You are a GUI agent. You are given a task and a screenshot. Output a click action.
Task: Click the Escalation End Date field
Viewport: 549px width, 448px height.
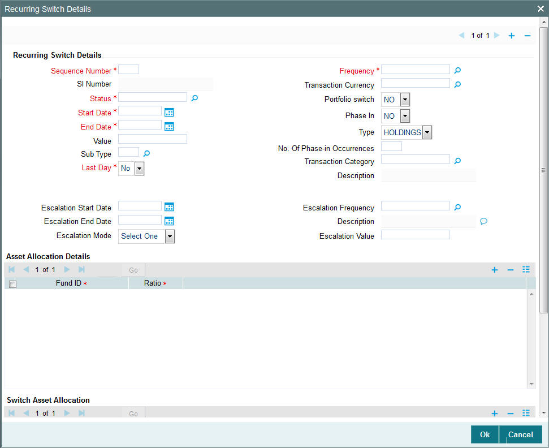click(x=140, y=219)
